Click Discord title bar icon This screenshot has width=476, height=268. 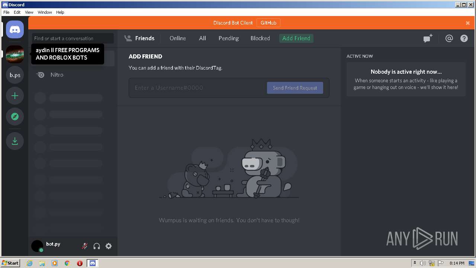[5, 5]
